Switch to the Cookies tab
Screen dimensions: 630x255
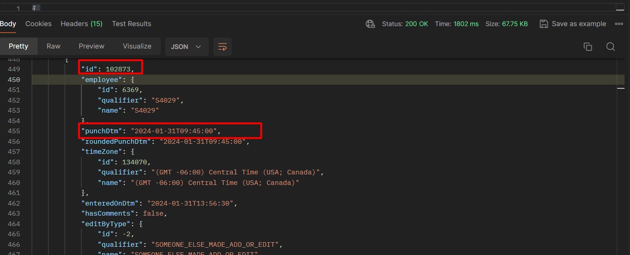click(38, 24)
